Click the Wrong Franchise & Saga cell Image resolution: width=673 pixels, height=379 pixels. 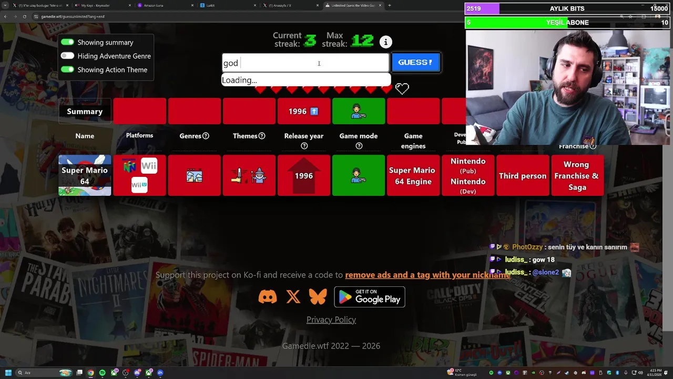coord(577,175)
